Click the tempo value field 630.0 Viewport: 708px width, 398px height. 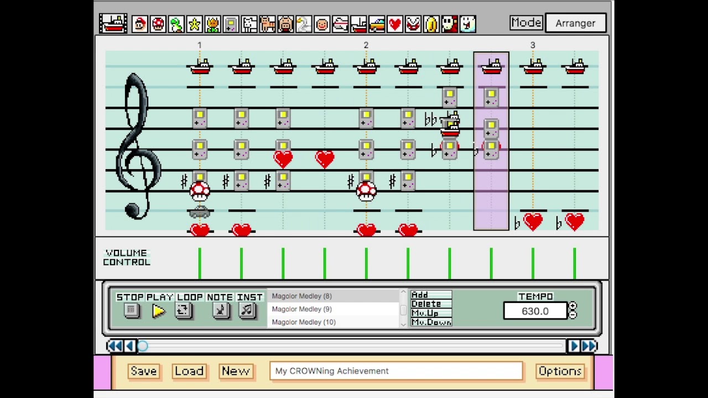535,311
